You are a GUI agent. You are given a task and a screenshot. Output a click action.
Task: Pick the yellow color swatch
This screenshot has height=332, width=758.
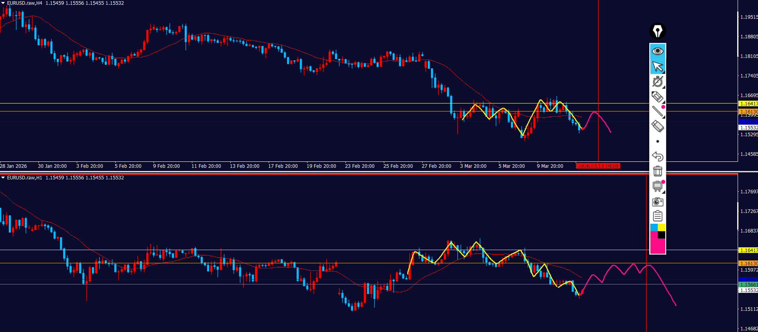[x=662, y=227]
